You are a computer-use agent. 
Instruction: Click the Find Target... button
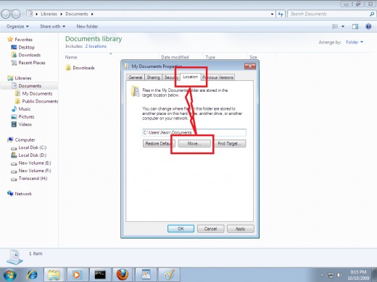230,144
